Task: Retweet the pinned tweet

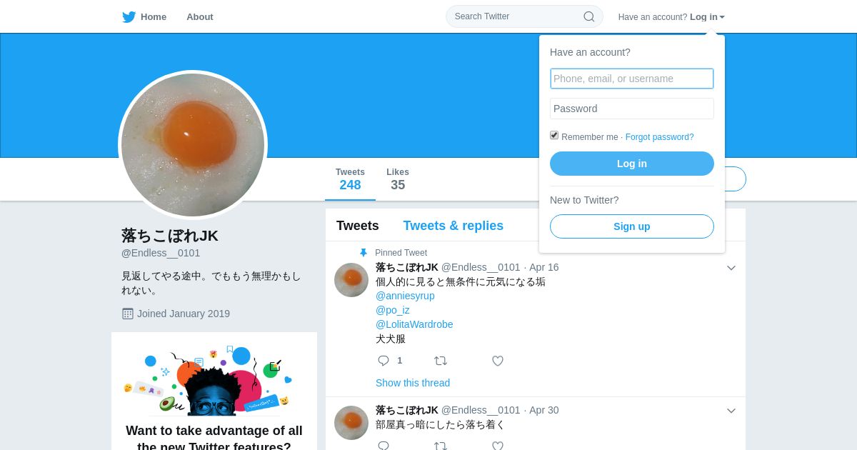Action: pos(441,361)
